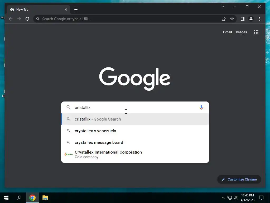Open the Google apps grid

pyautogui.click(x=256, y=32)
